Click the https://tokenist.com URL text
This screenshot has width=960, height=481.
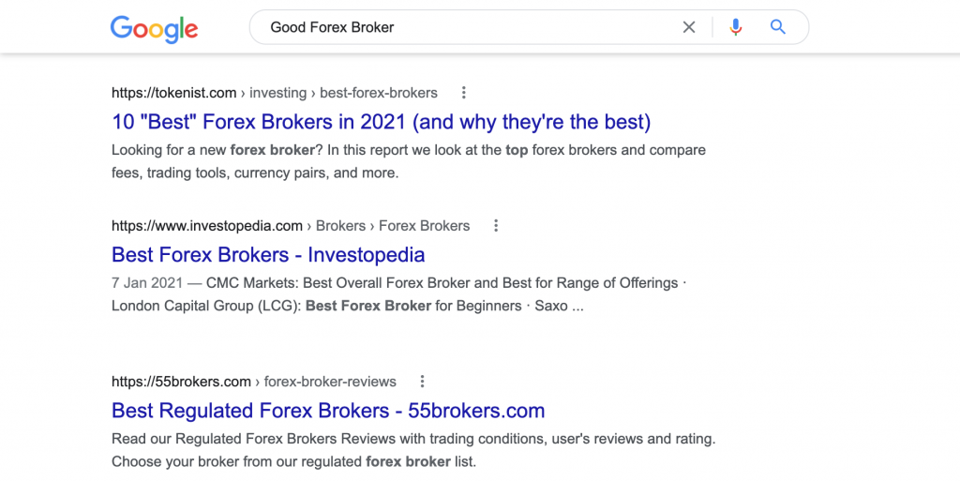pos(173,93)
